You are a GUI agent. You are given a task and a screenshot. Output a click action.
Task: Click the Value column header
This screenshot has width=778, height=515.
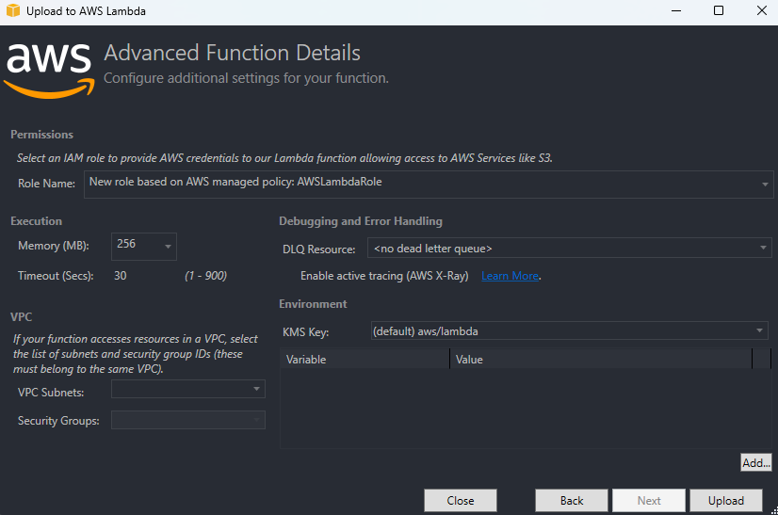tap(600, 360)
